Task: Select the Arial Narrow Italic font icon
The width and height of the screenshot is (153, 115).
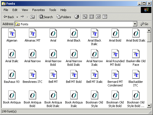Action: pos(95,54)
